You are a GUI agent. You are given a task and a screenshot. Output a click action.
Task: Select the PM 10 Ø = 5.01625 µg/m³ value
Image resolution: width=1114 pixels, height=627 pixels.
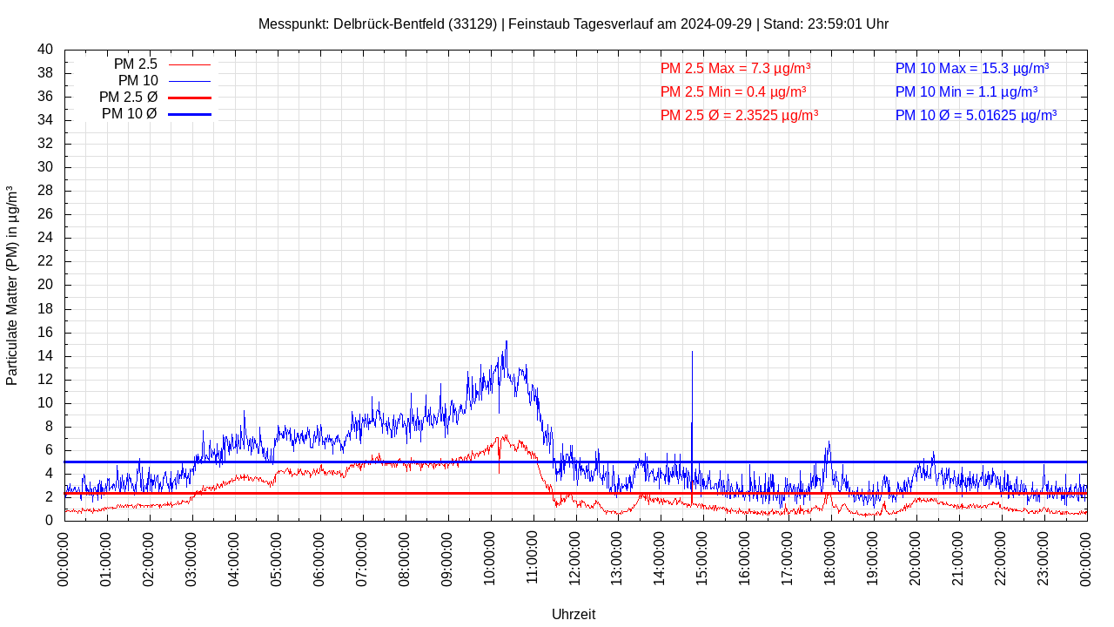click(976, 115)
